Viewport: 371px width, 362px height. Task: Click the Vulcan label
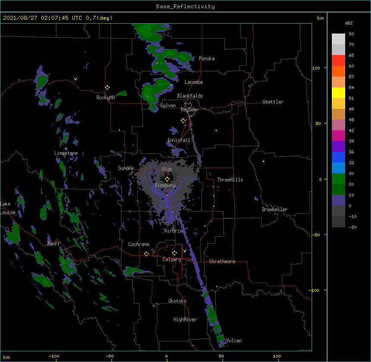[x=234, y=341]
